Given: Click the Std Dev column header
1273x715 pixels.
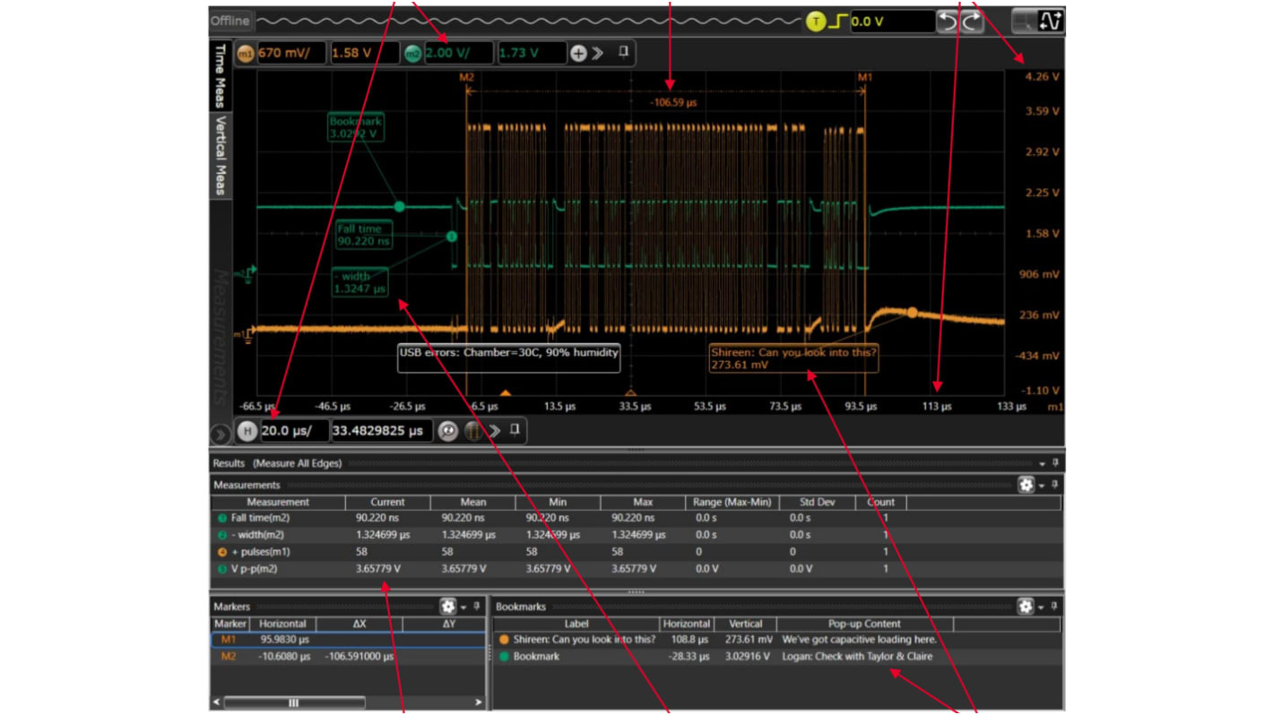Looking at the screenshot, I should point(817,503).
